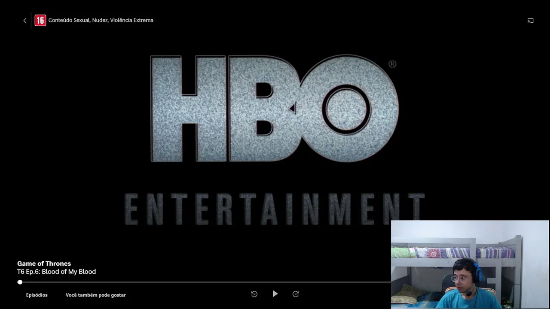The width and height of the screenshot is (550, 309).
Task: Open the Você também pode gostar tab
Action: coord(96,295)
